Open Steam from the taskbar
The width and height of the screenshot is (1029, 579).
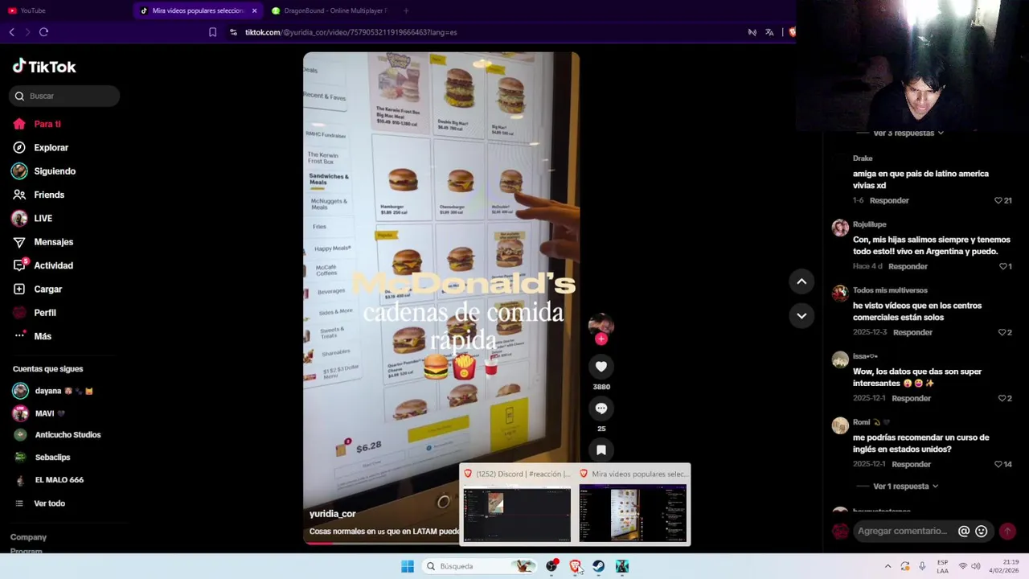599,566
